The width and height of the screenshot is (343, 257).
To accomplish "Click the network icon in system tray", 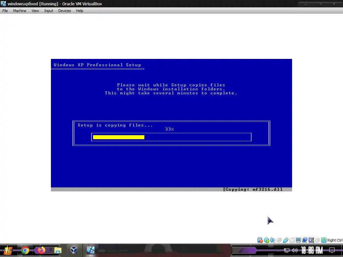I will (x=287, y=250).
